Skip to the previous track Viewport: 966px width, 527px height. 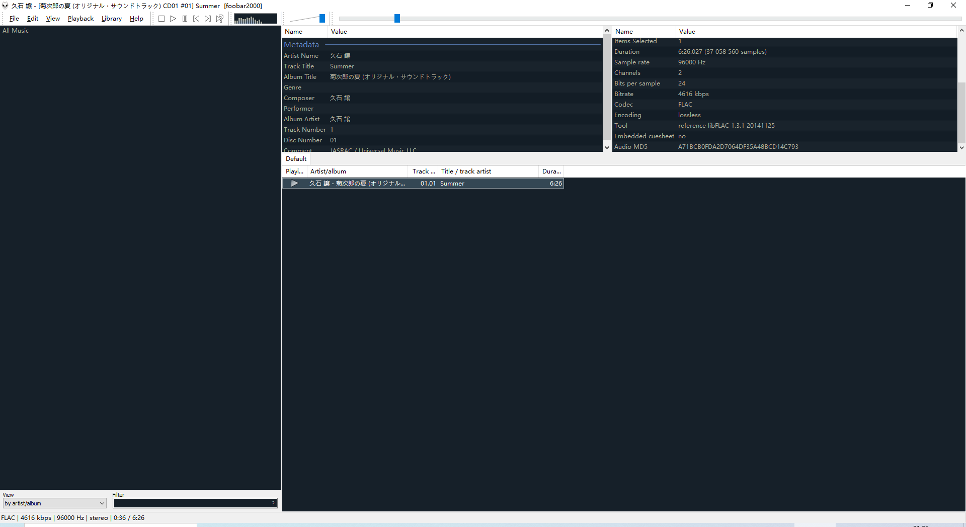pos(196,19)
